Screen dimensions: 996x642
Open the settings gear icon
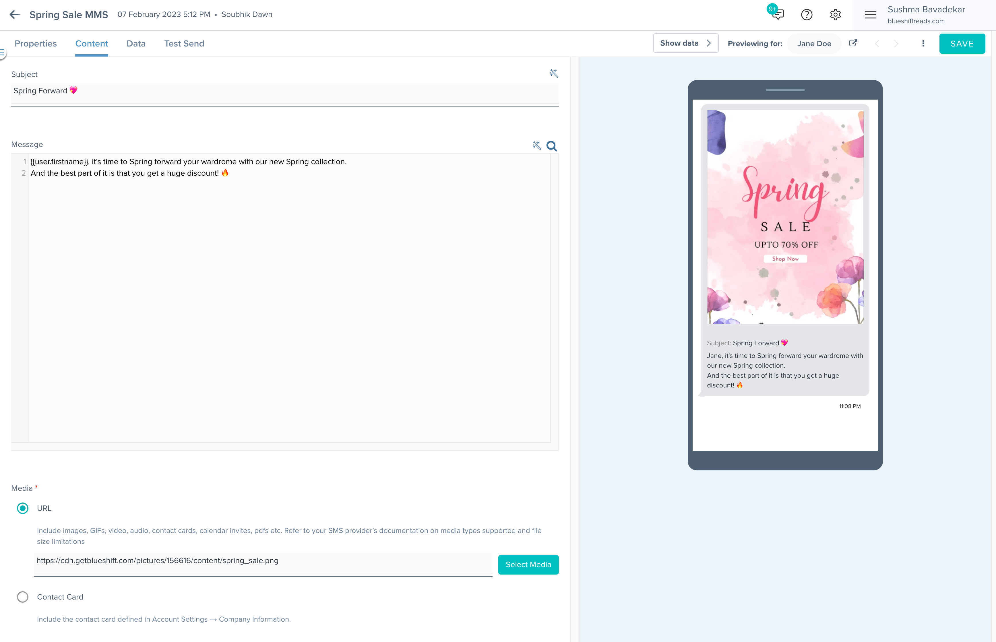pyautogui.click(x=835, y=15)
